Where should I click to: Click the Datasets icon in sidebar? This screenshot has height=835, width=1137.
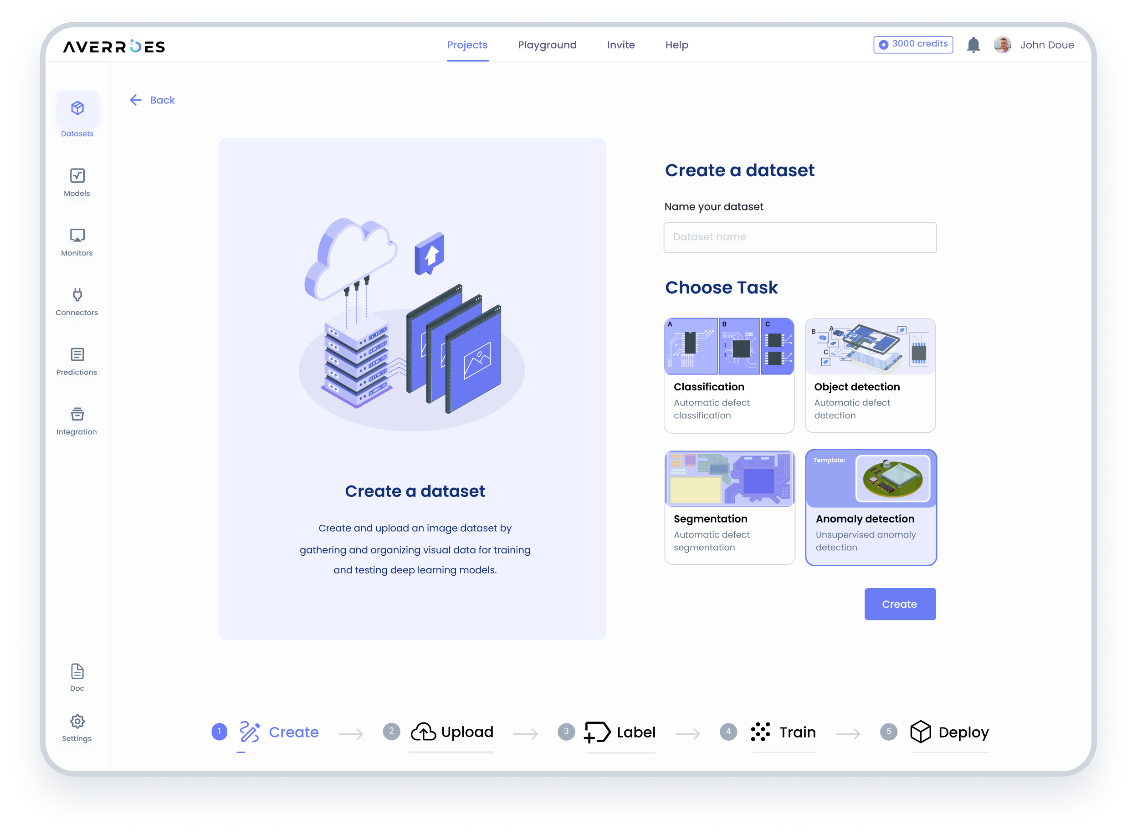(x=78, y=108)
